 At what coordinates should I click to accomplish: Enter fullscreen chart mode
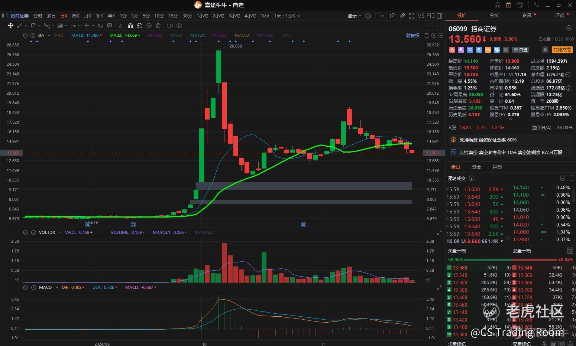[412, 16]
